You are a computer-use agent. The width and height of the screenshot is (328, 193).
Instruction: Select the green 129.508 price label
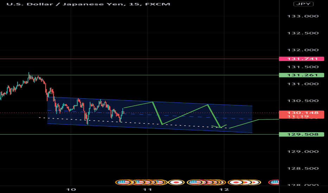(302, 134)
